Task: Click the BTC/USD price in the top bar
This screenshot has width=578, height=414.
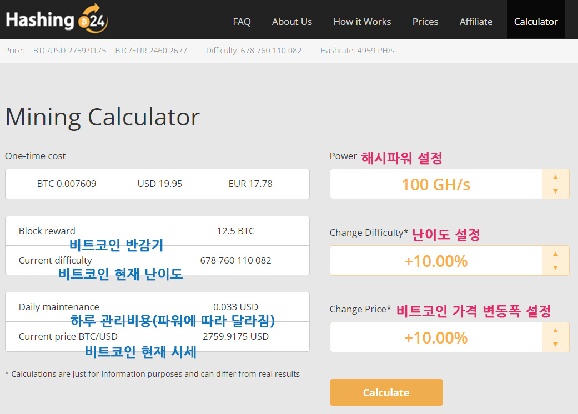Action: coord(69,50)
